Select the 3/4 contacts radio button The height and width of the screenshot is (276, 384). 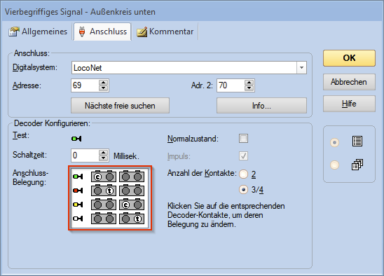[243, 190]
